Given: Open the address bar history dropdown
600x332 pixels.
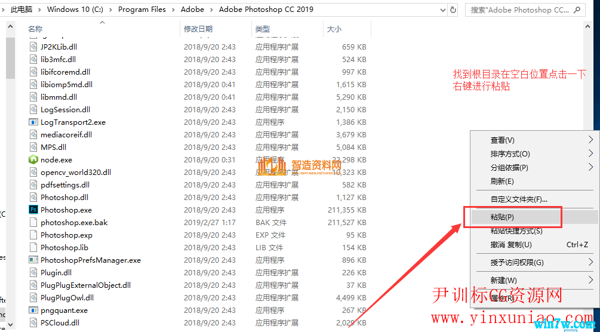Looking at the screenshot, I should tap(443, 10).
